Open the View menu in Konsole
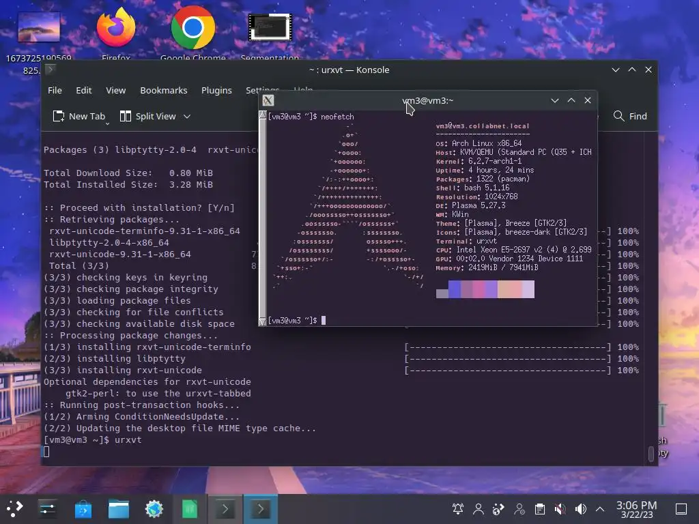This screenshot has height=524, width=699. 116,91
